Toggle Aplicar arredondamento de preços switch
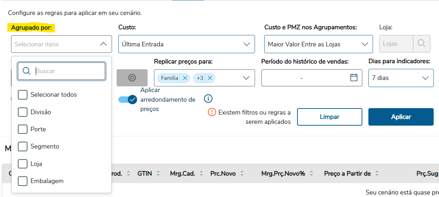The width and height of the screenshot is (439, 197). click(128, 100)
